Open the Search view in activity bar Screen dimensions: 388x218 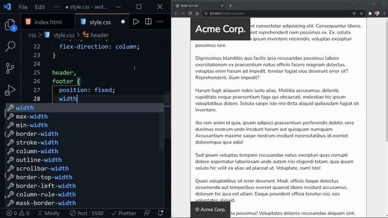click(10, 46)
